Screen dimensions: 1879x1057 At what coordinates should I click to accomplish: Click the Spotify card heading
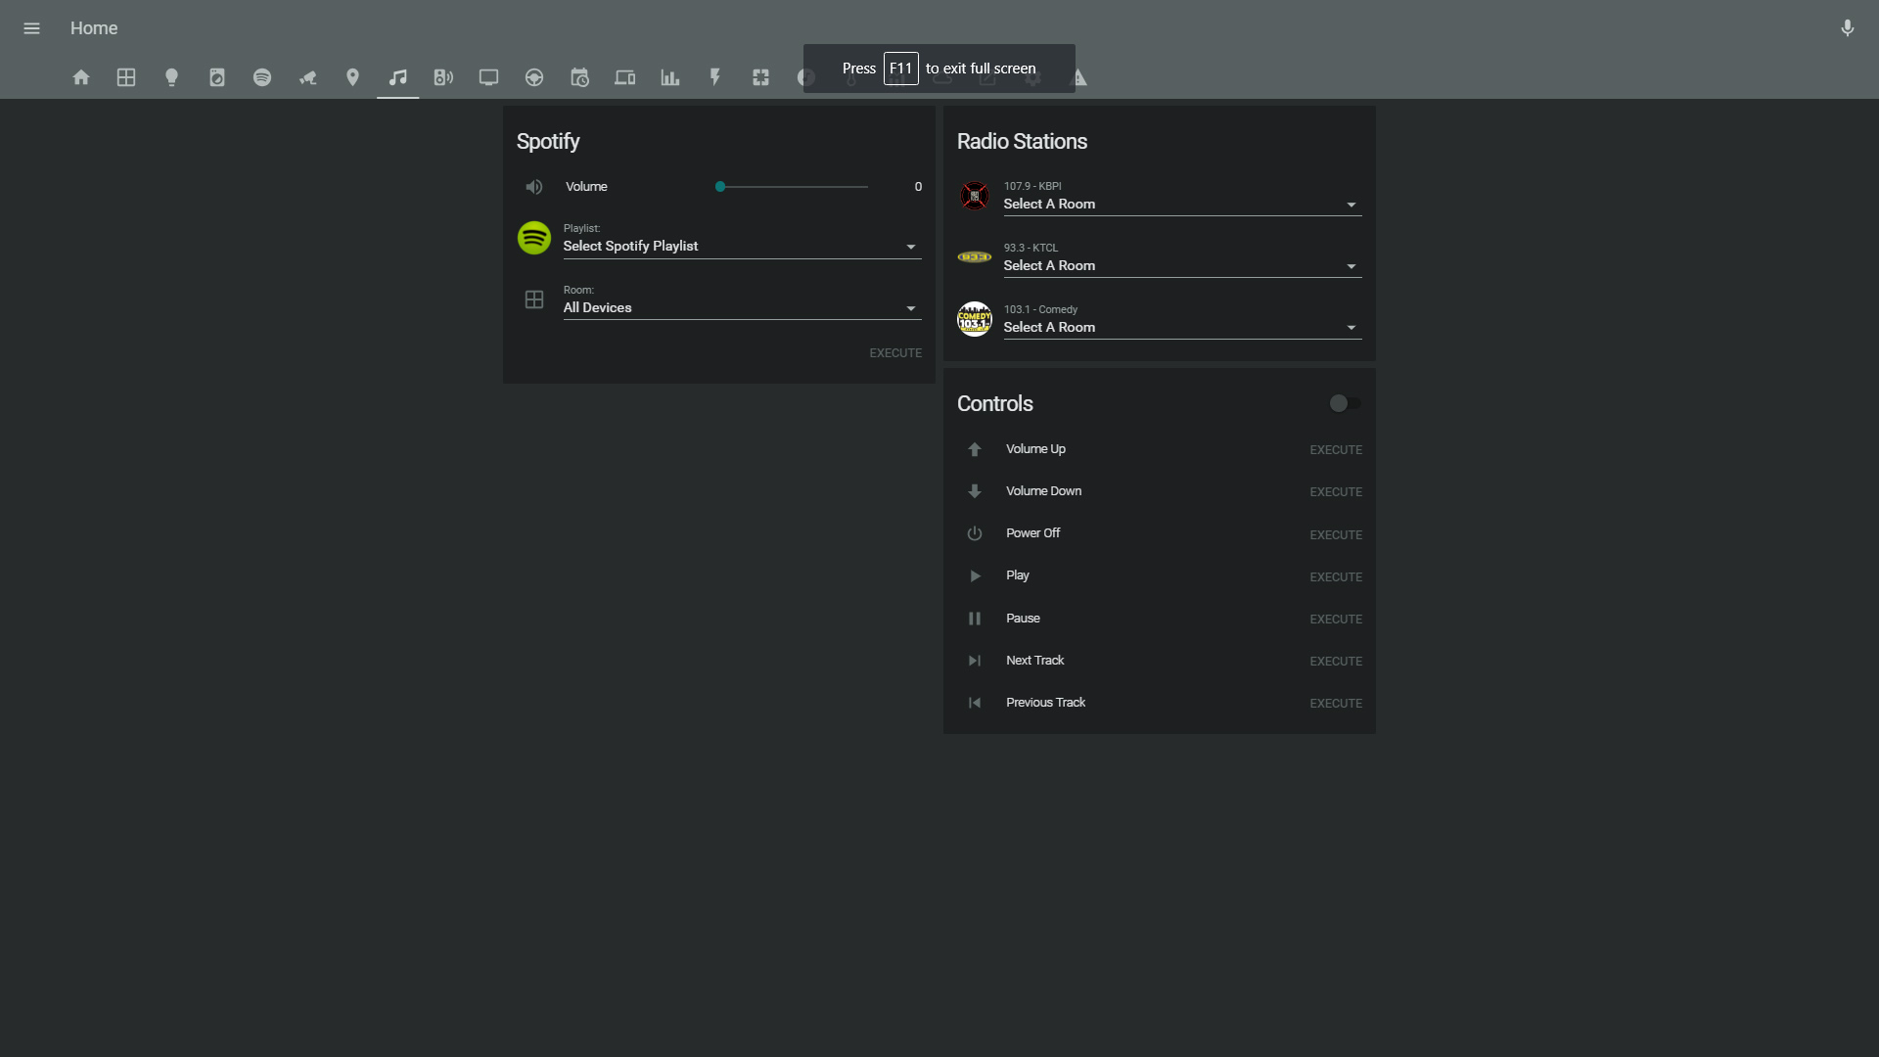(548, 142)
